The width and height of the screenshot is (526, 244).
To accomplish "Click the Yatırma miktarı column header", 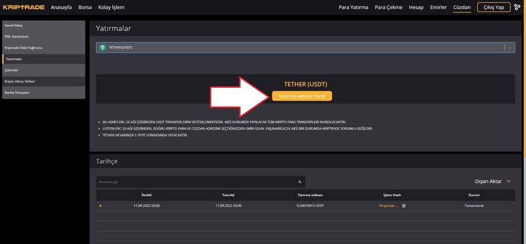I will pos(310,195).
